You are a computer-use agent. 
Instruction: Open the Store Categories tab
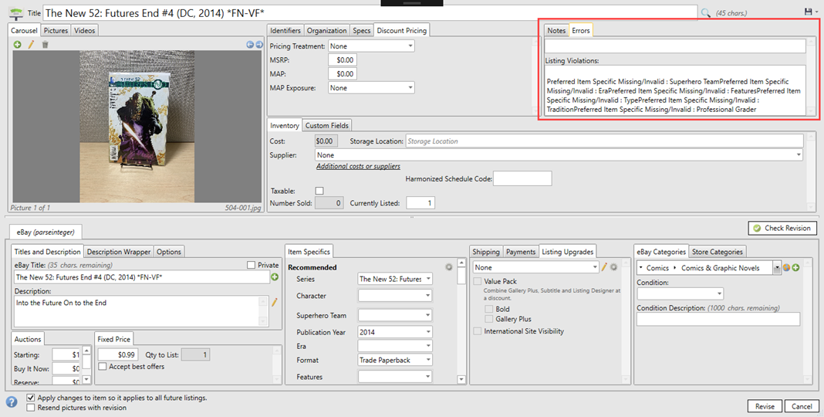[x=718, y=252]
